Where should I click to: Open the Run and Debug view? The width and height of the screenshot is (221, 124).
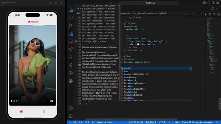[x=70, y=34]
